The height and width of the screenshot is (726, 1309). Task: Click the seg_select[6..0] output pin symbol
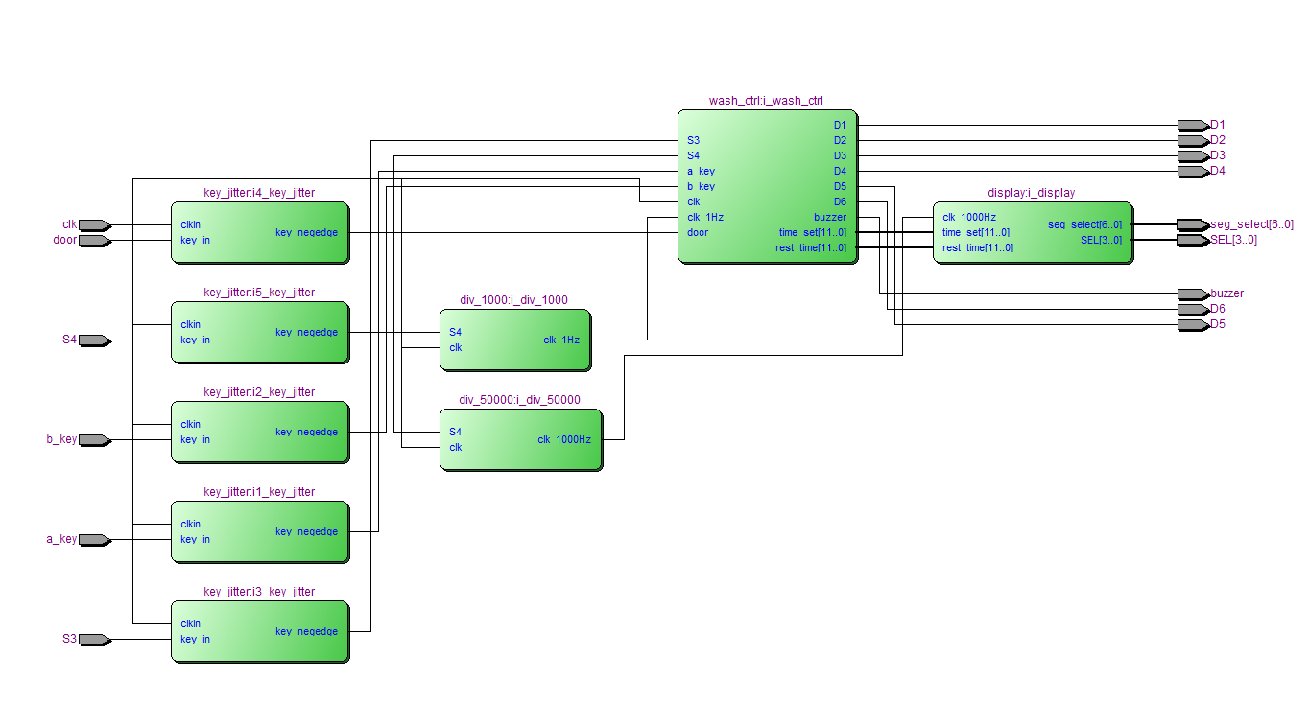point(1193,225)
